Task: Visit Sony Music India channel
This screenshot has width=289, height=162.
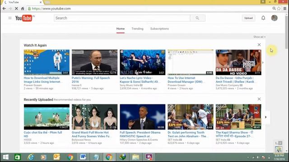Action: click(130, 85)
